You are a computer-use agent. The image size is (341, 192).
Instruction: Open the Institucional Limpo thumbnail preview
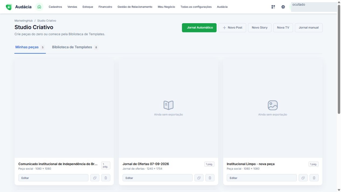point(273,109)
